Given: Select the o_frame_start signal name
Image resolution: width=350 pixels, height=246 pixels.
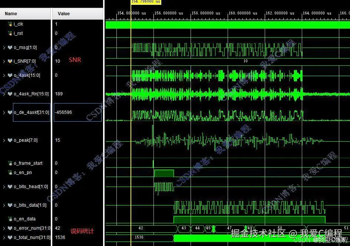Looking at the screenshot, I should 28,163.
